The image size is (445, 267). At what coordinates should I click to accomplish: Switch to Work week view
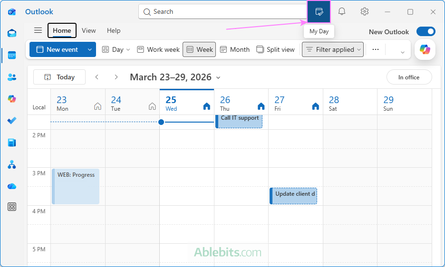click(158, 49)
